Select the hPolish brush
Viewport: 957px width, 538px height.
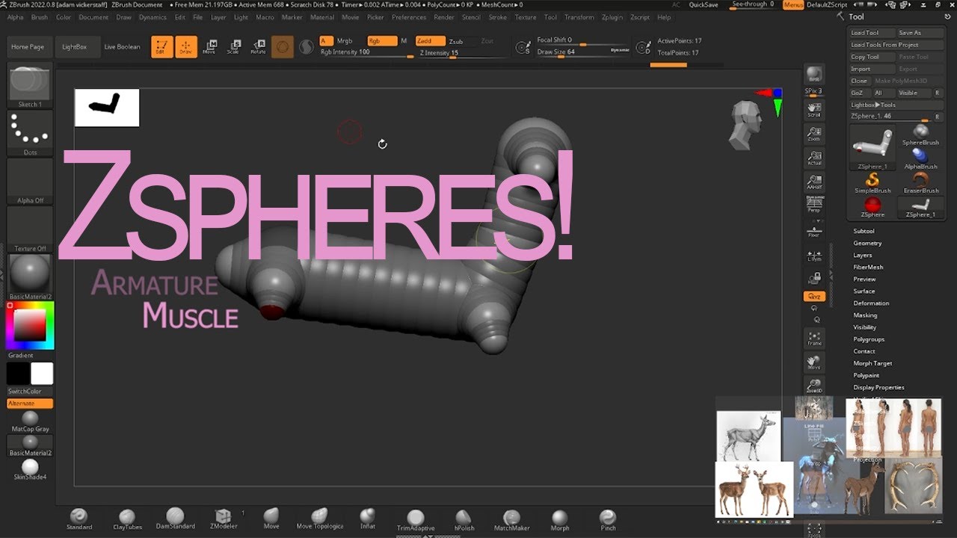(464, 519)
